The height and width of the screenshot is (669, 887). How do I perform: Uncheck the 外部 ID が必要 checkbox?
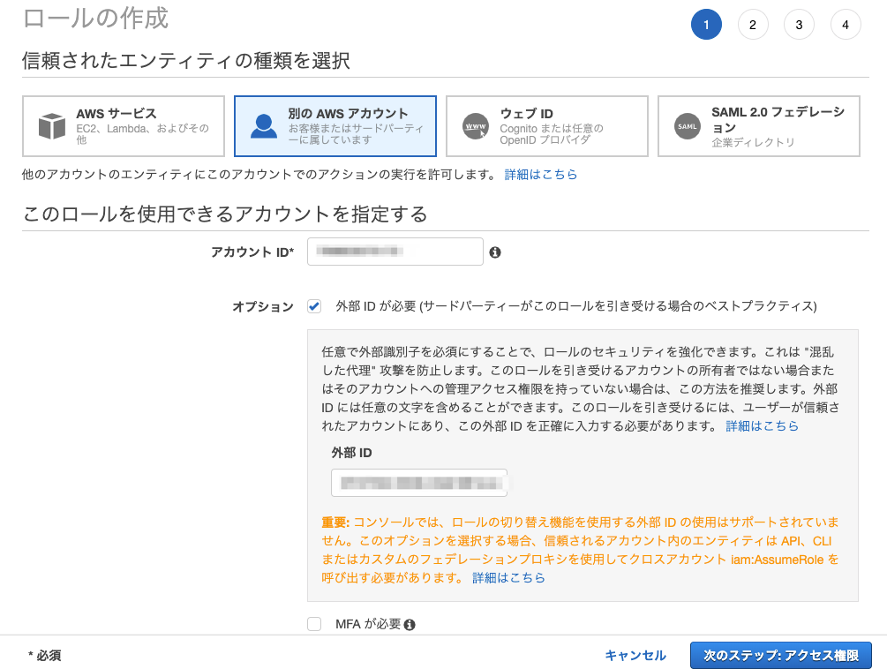tap(314, 306)
